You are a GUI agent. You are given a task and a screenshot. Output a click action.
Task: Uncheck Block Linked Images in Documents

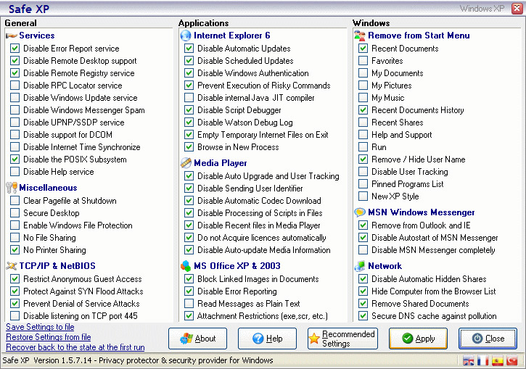(x=189, y=279)
